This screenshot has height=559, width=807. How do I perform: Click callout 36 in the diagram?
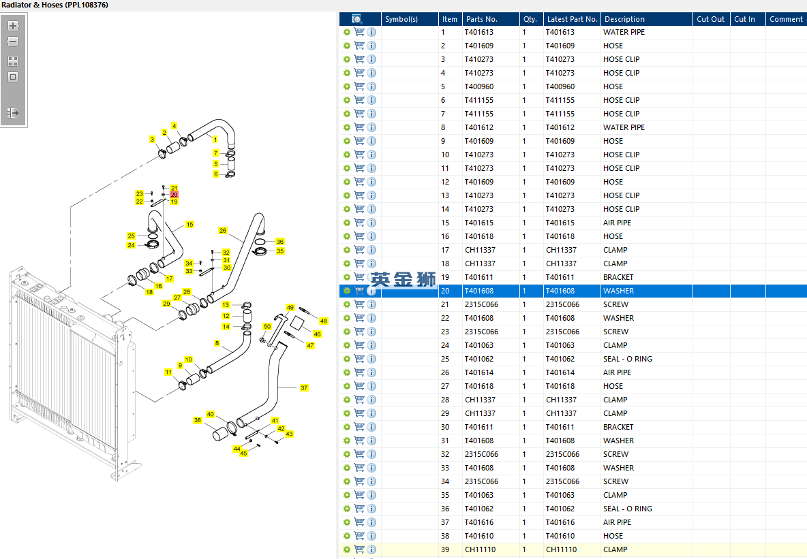[x=280, y=242]
